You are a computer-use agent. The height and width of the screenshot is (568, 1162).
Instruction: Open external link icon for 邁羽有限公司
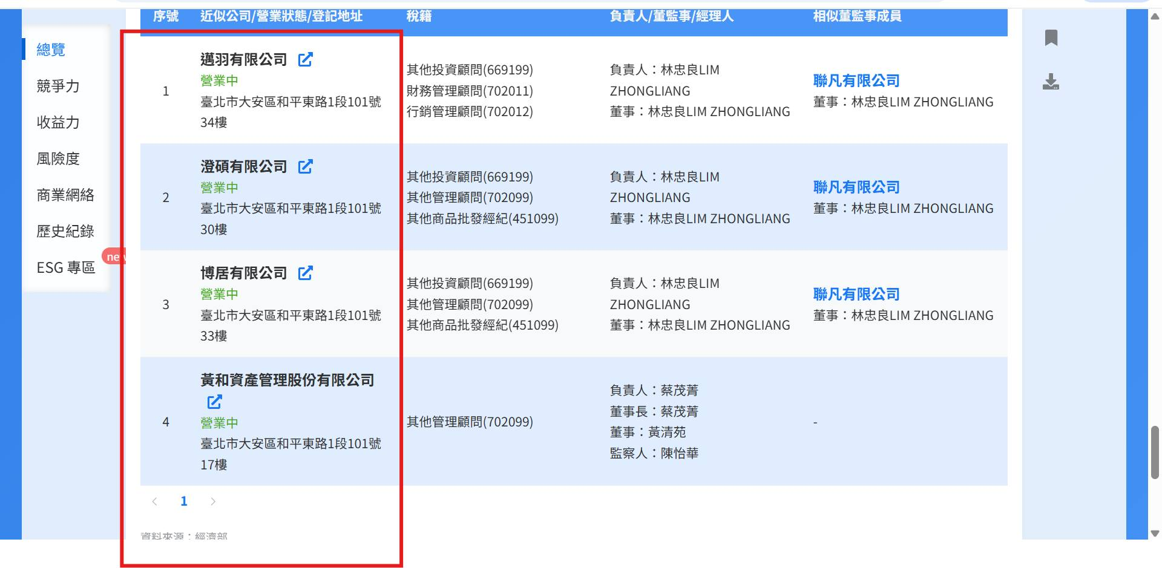coord(306,60)
